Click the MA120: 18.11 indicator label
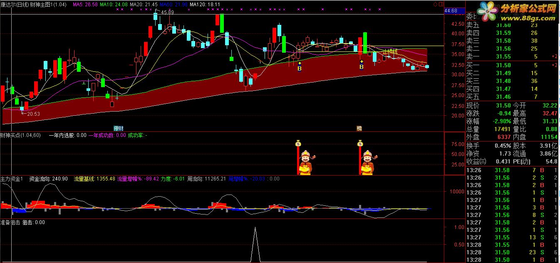The width and height of the screenshot is (560, 263). coord(204,4)
